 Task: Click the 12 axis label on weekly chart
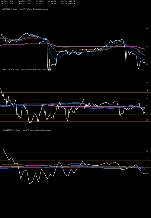pos(147,120)
